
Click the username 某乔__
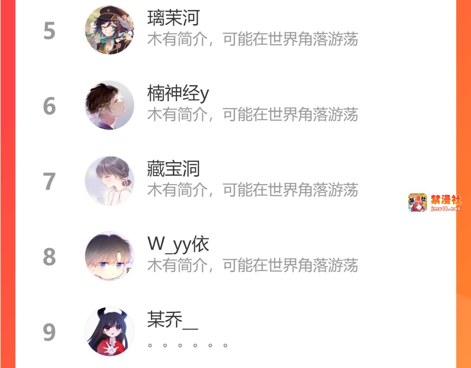173,319
